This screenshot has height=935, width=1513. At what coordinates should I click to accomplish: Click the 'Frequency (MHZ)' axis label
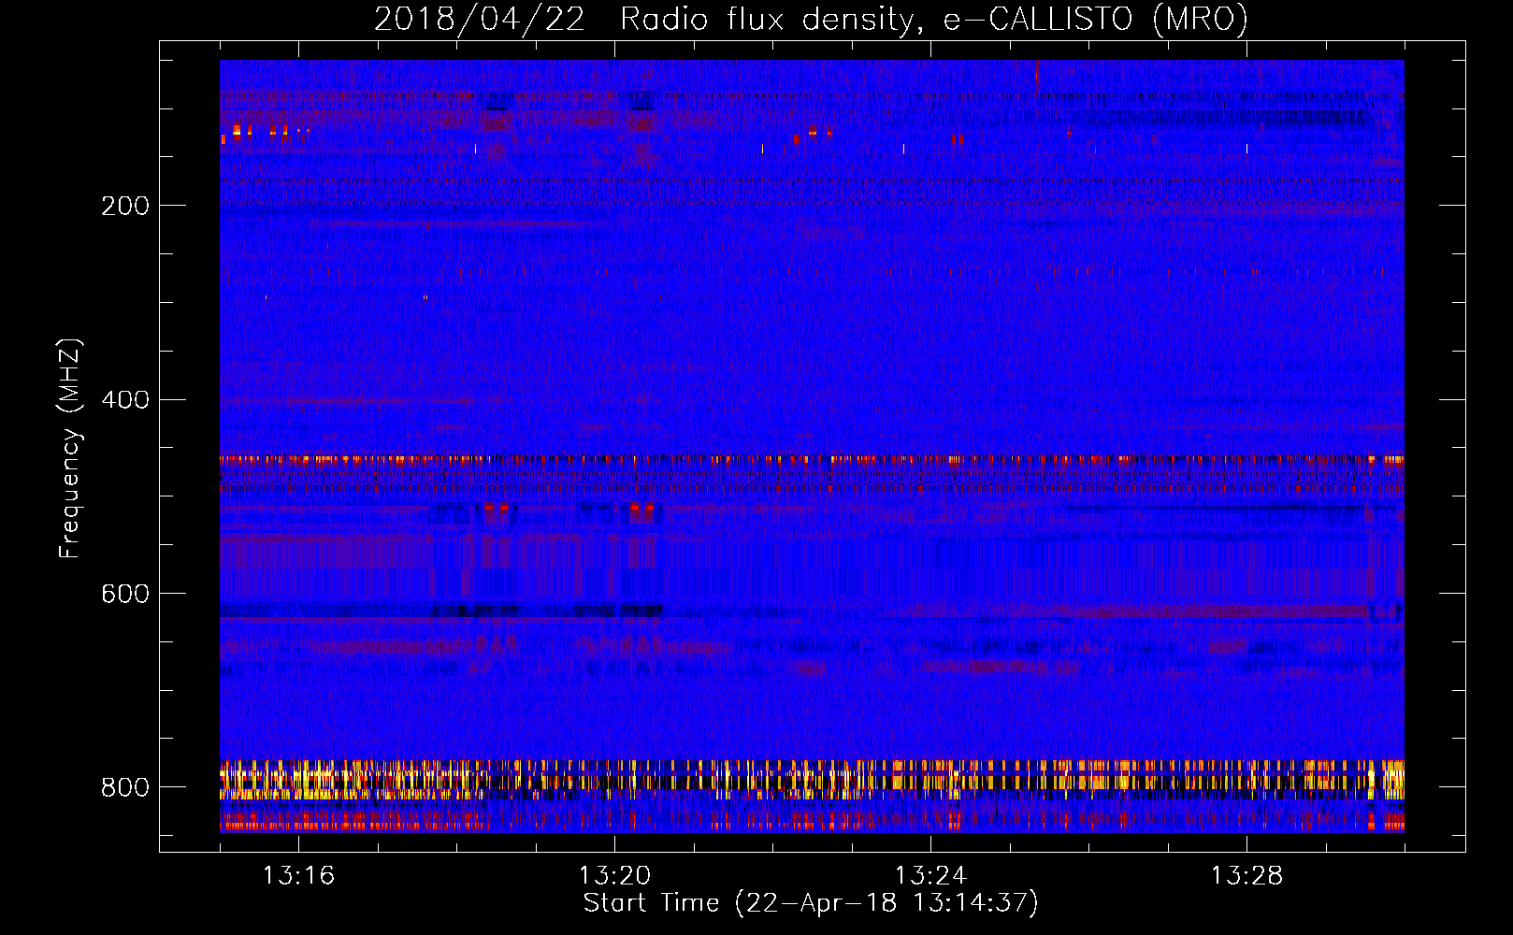(70, 448)
